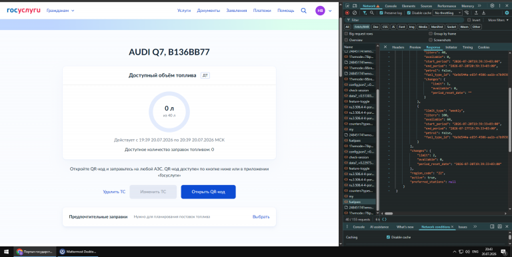
Task: Click the Gosuslugi site search icon
Action: [304, 11]
